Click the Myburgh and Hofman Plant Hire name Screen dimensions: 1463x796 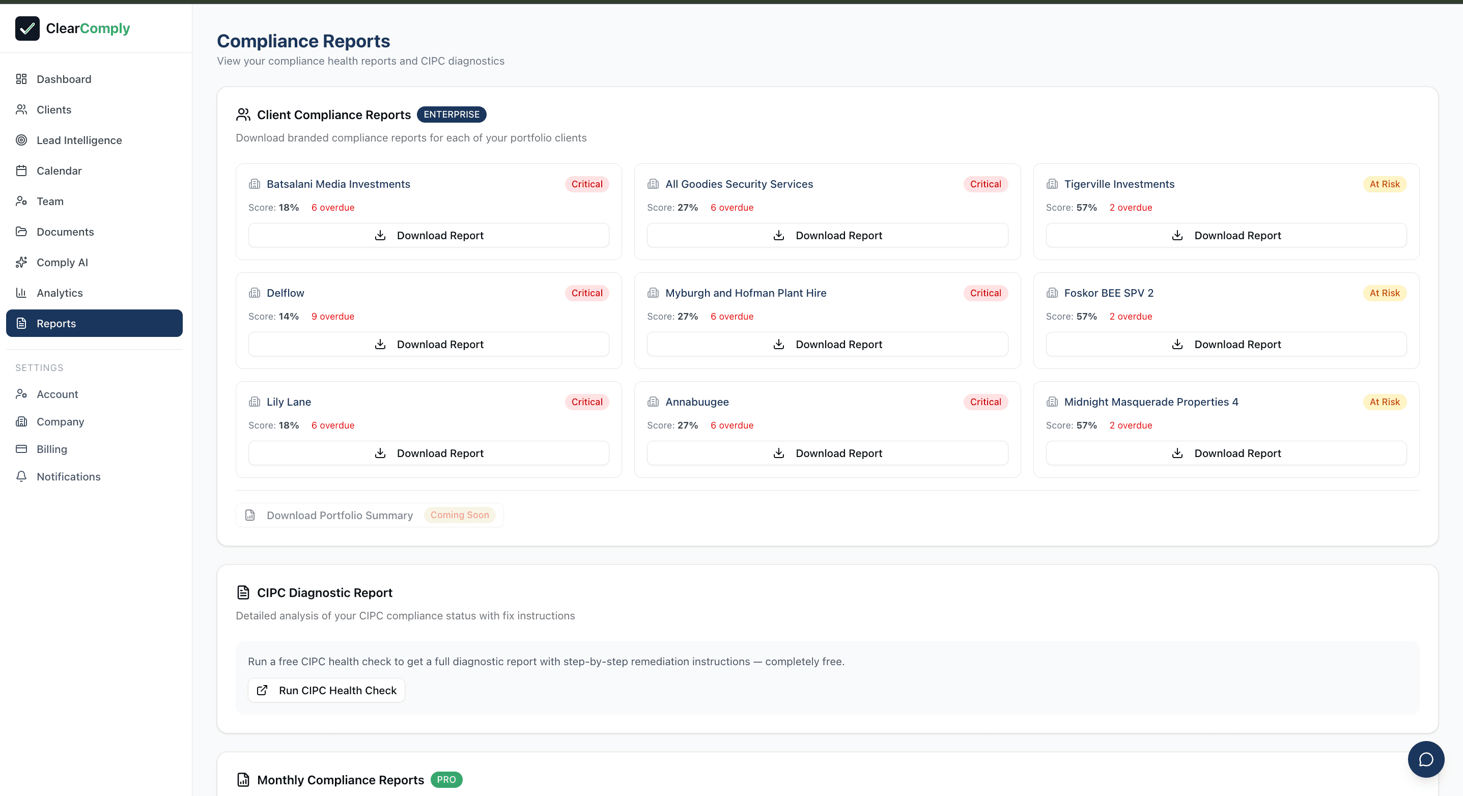tap(746, 293)
